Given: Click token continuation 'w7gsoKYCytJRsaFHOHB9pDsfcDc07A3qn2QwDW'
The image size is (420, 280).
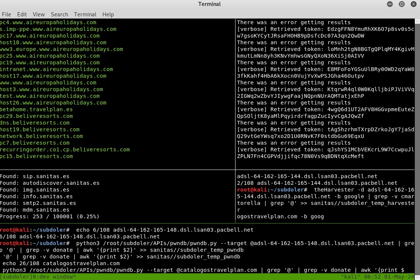Looking at the screenshot, I should (x=301, y=36).
